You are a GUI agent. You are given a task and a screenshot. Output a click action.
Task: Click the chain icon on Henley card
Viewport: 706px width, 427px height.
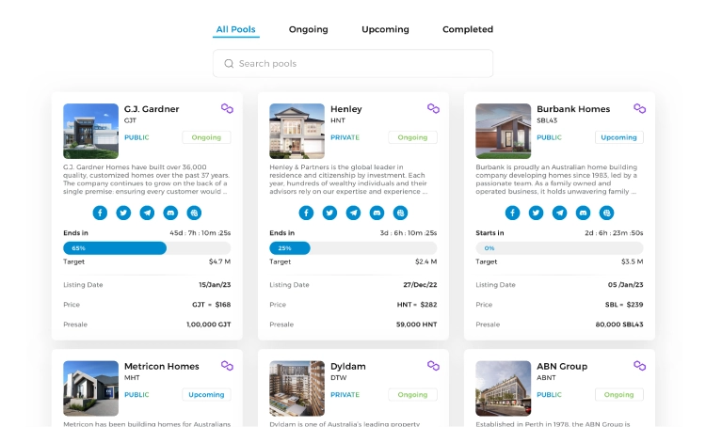(433, 108)
